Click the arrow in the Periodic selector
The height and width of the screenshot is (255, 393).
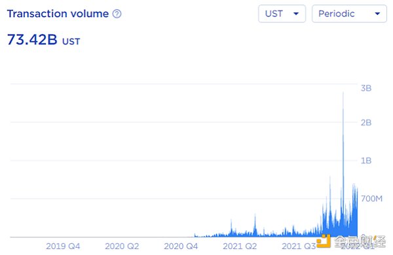377,14
